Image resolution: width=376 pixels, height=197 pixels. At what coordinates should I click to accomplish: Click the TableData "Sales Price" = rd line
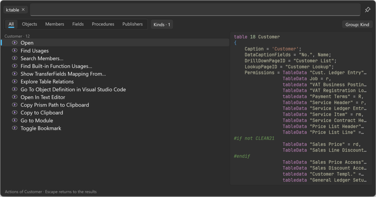[x=321, y=144]
